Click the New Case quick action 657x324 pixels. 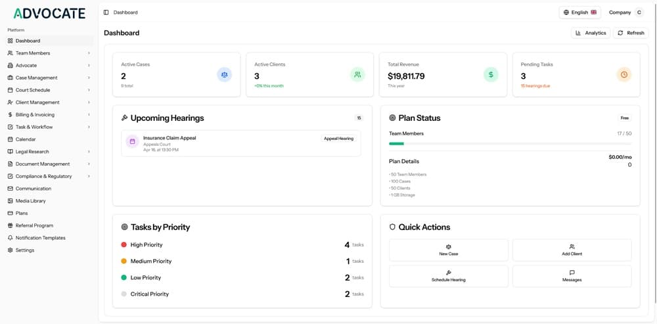coord(449,250)
